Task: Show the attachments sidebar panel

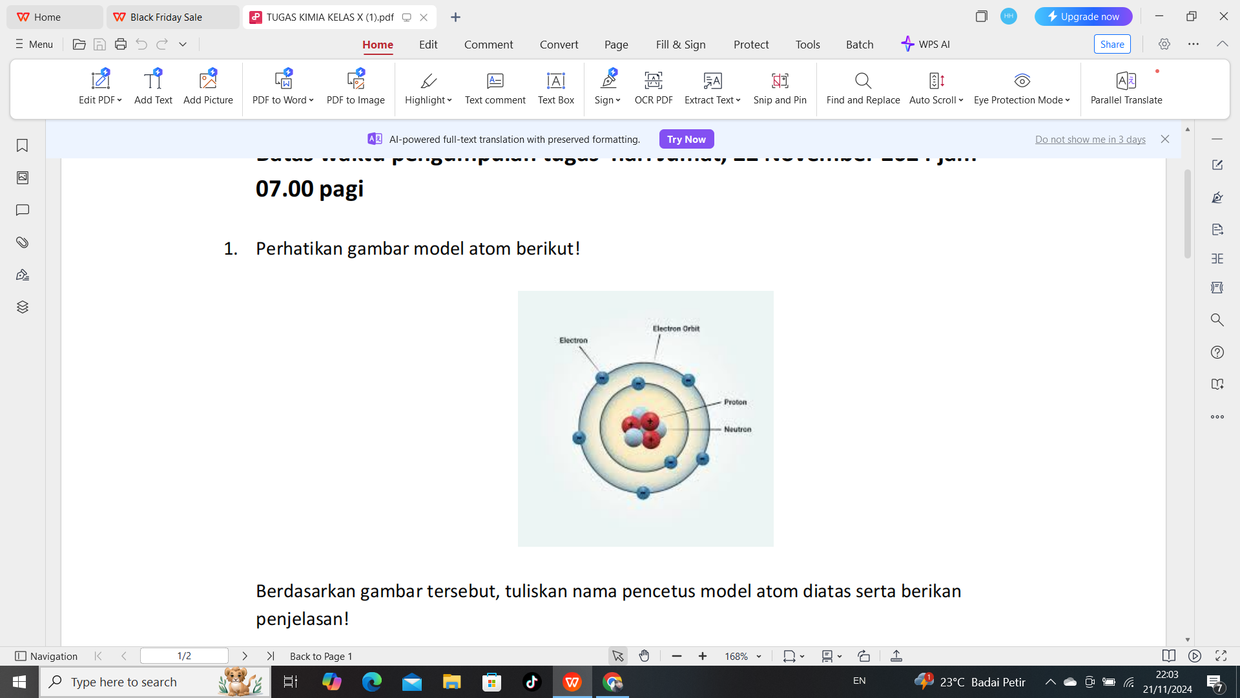Action: click(23, 242)
